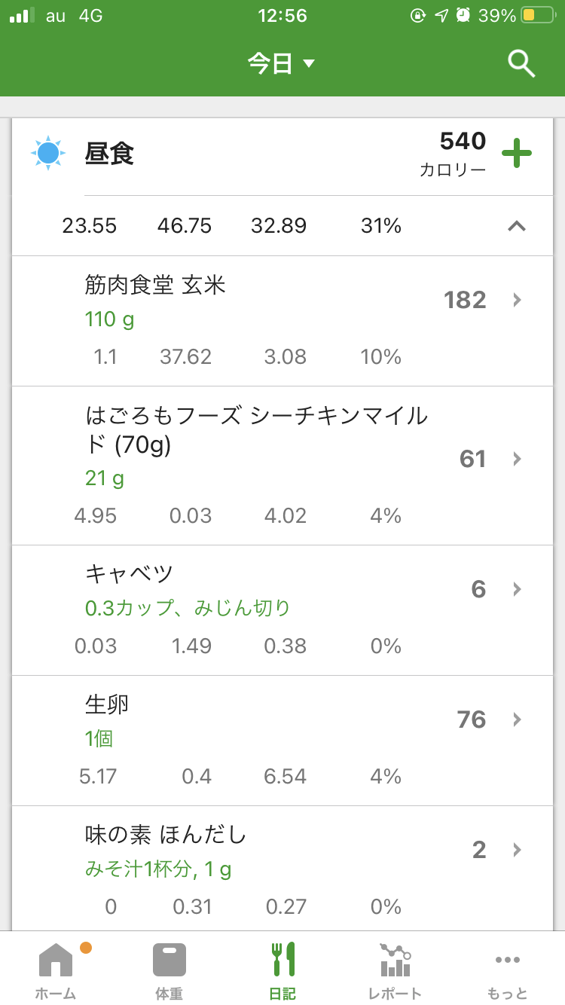Tap the もっと three-dots icon
The image size is (565, 1005).
[x=507, y=960]
